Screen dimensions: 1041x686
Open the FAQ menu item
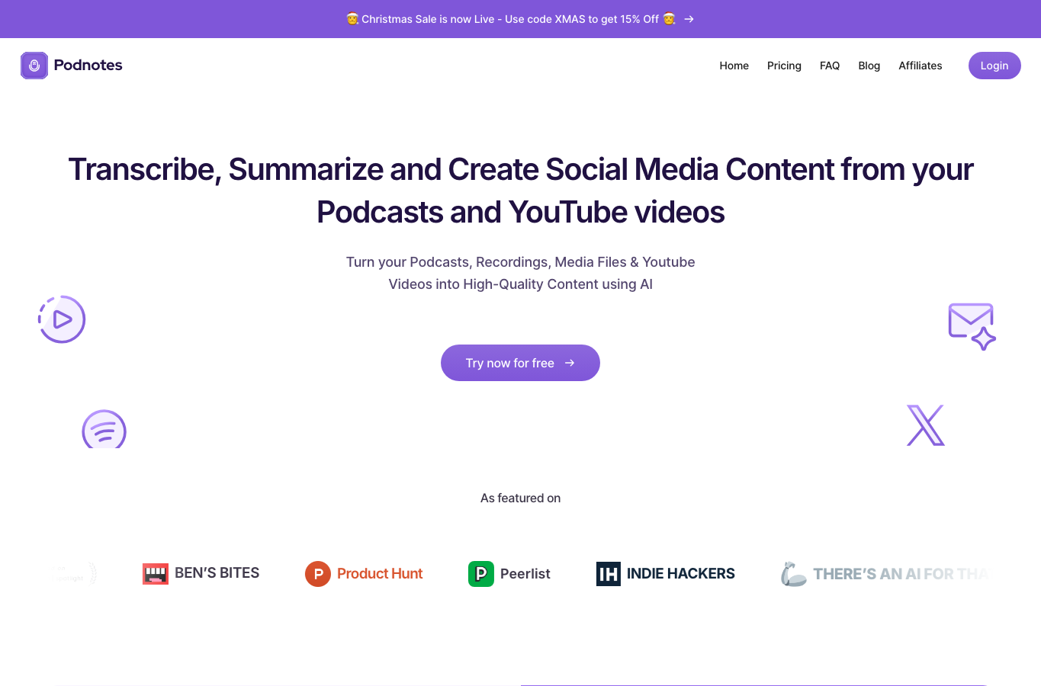click(830, 66)
